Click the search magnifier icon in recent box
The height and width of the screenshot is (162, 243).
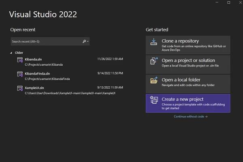(84, 41)
